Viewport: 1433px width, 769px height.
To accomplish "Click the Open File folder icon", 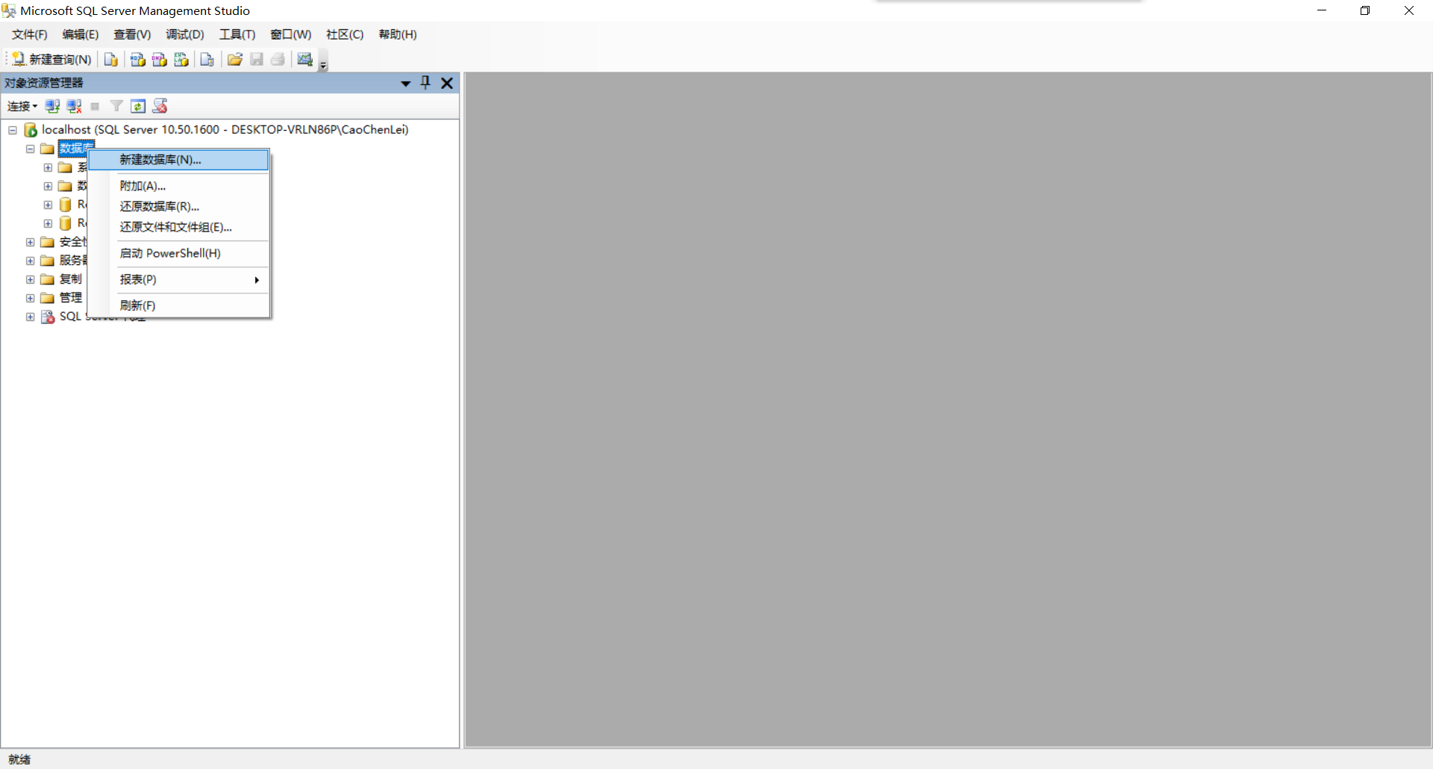I will tap(234, 59).
